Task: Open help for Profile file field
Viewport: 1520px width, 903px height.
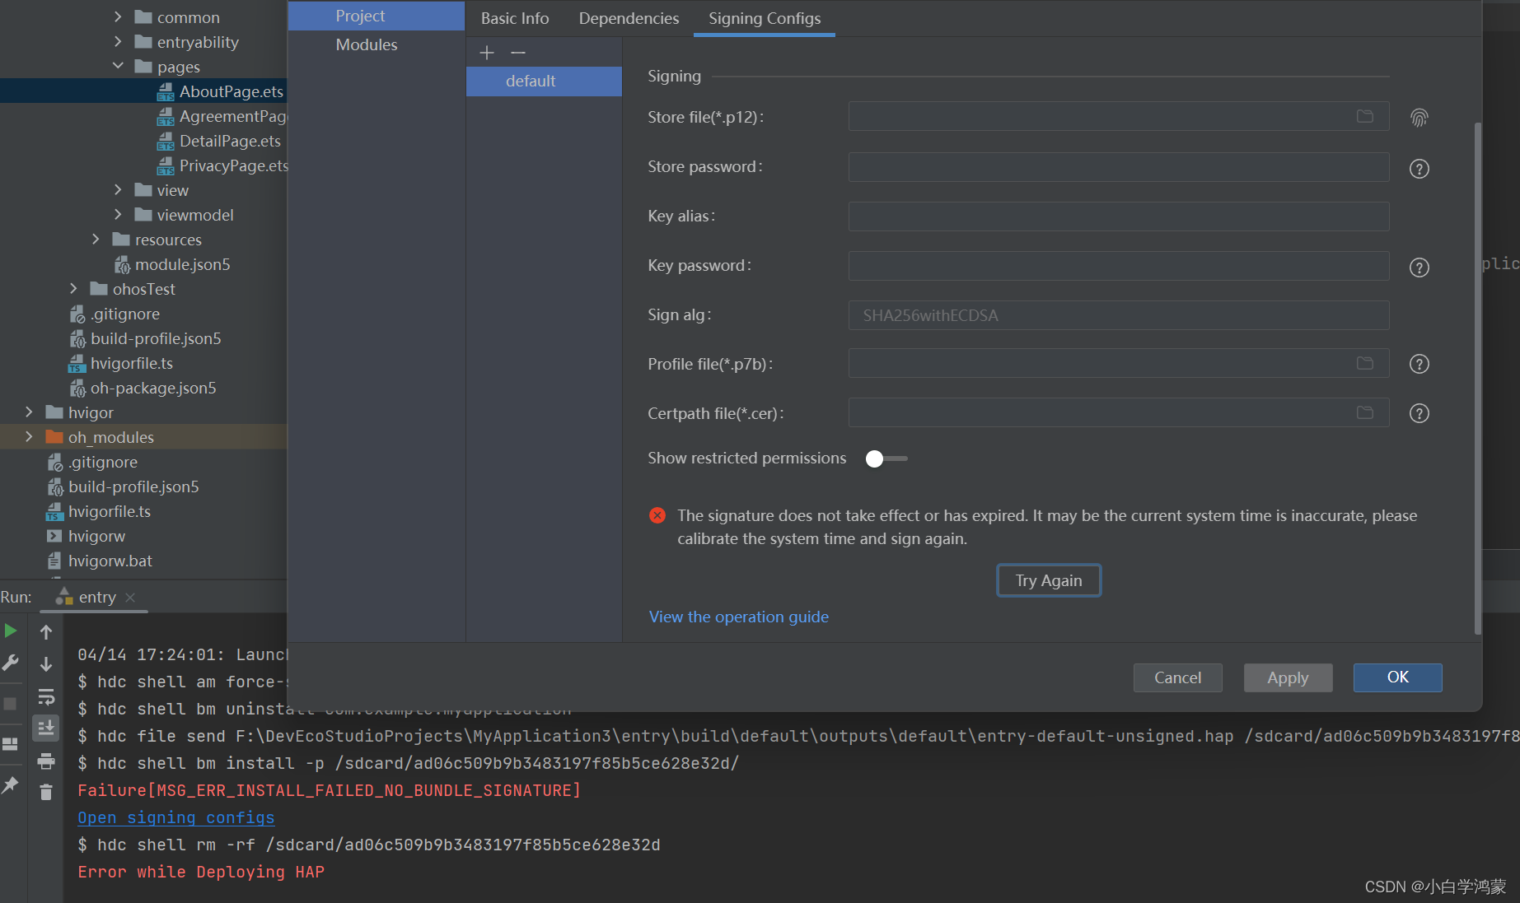Action: [x=1419, y=364]
